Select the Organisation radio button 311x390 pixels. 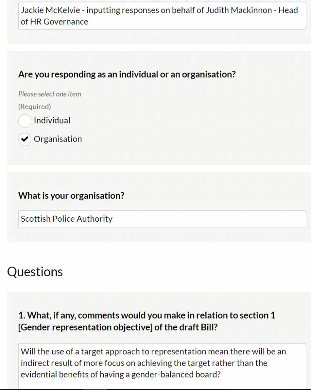tap(25, 139)
